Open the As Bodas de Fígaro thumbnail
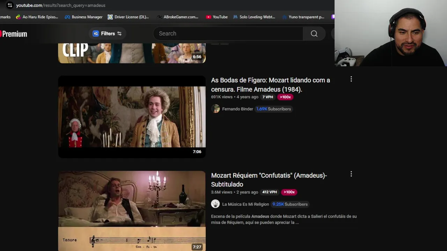The image size is (447, 251). coord(132,117)
